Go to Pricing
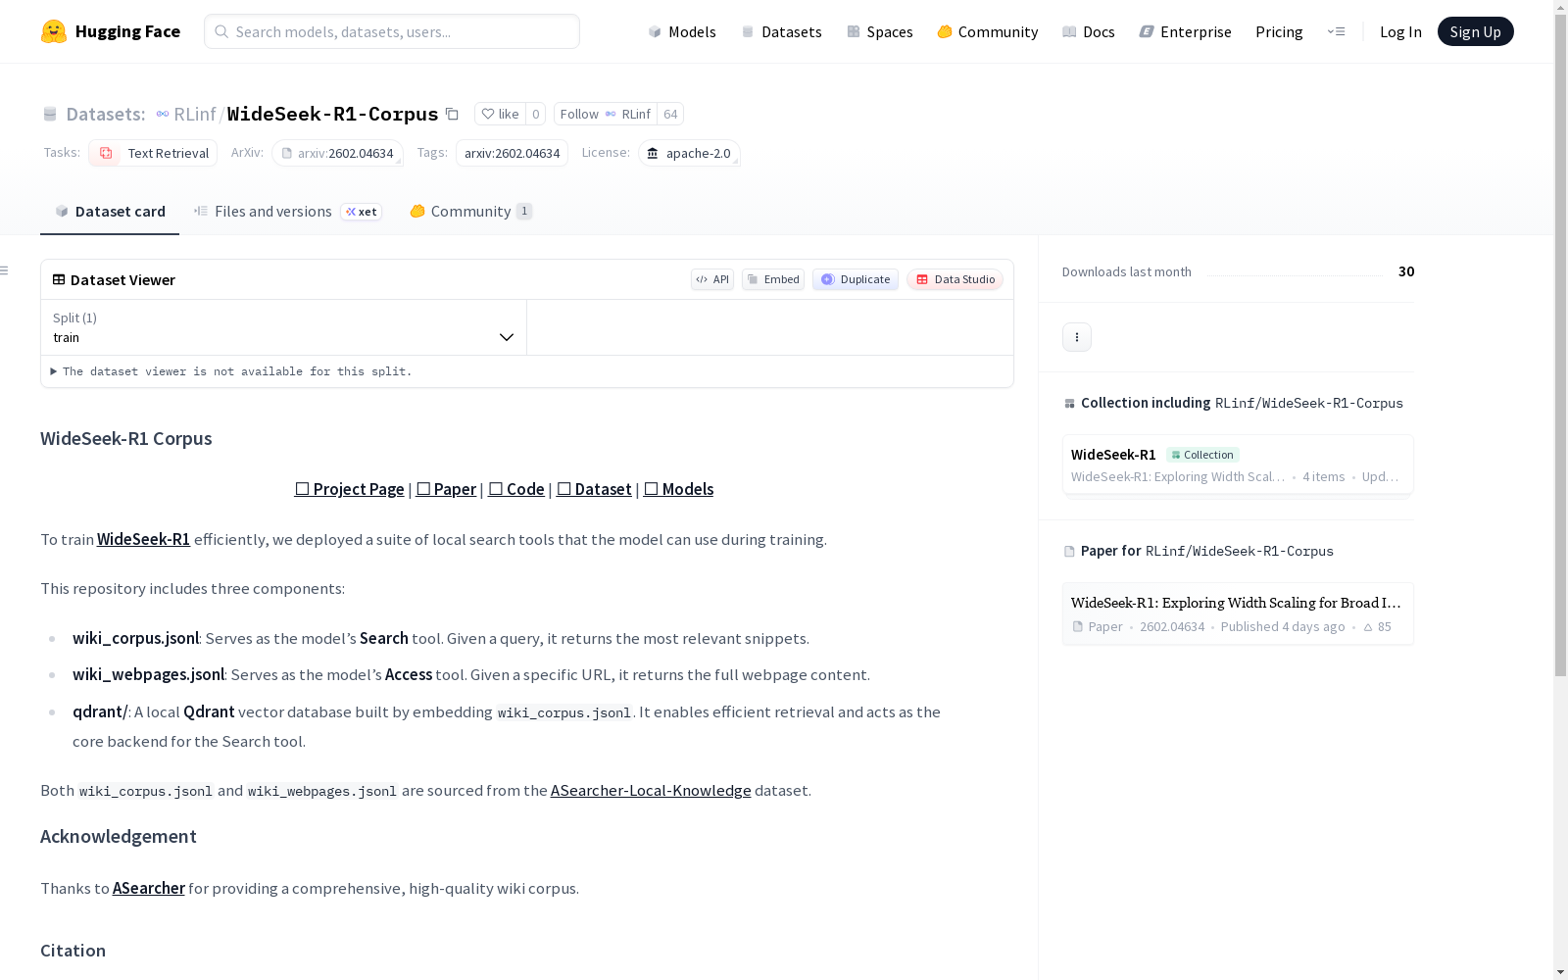 [1279, 31]
